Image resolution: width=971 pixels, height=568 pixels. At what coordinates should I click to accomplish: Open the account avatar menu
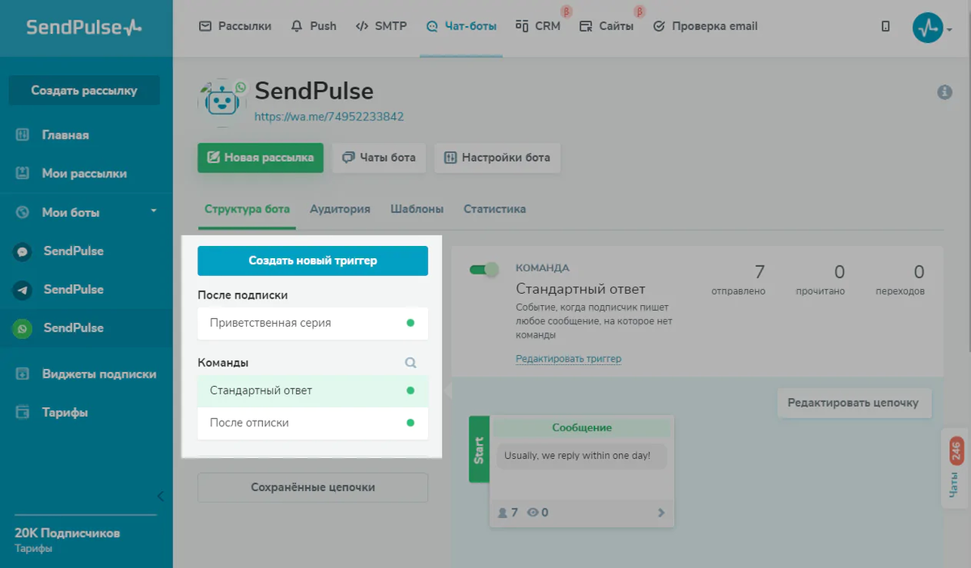[x=932, y=27]
